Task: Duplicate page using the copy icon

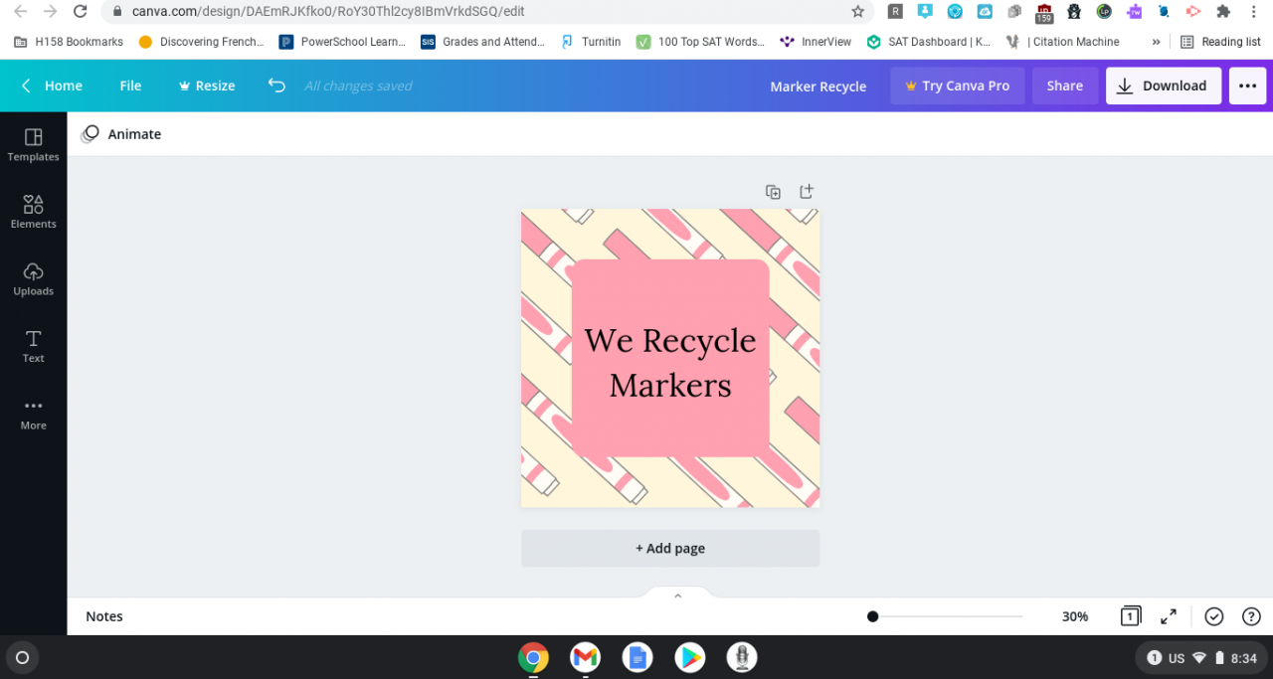Action: click(773, 192)
